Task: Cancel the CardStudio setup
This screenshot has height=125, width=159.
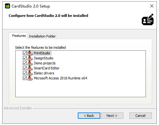Action: pyautogui.click(x=141, y=116)
